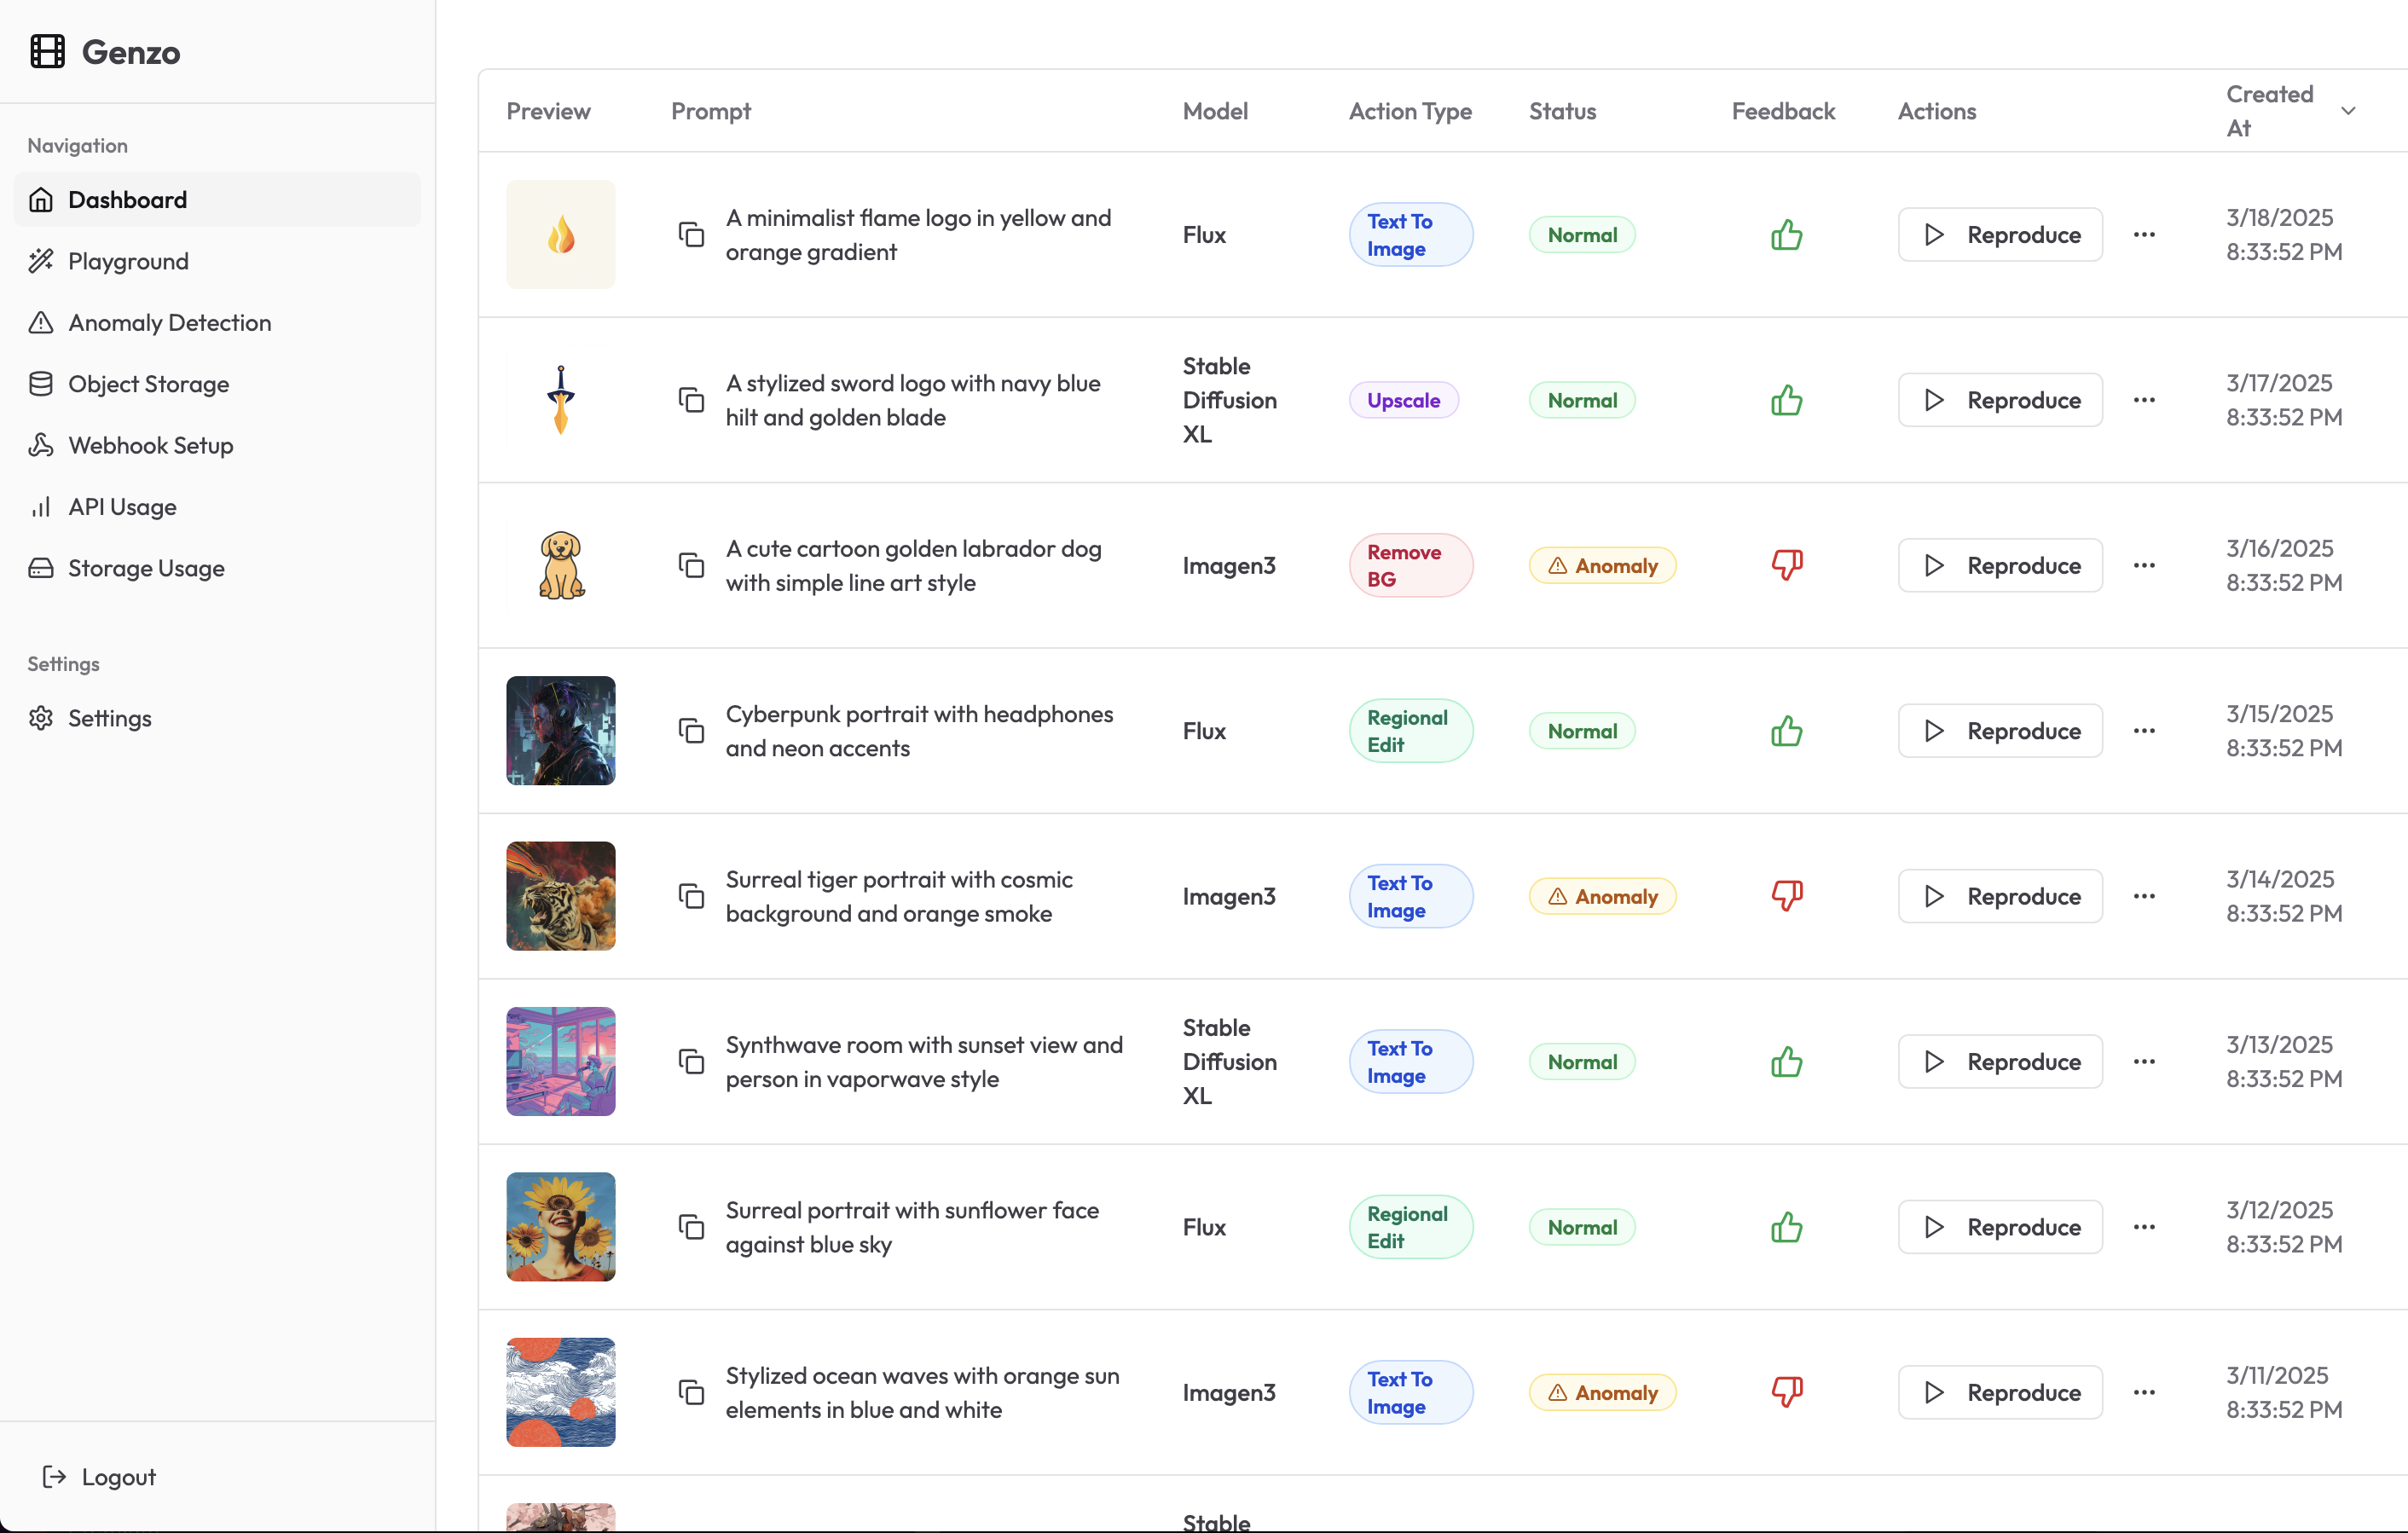This screenshot has height=1533, width=2408.
Task: Click thumbs-up on the sword logo row
Action: [1786, 400]
